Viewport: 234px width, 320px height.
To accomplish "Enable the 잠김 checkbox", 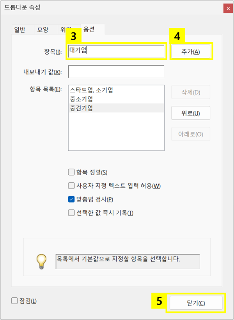I will point(15,300).
